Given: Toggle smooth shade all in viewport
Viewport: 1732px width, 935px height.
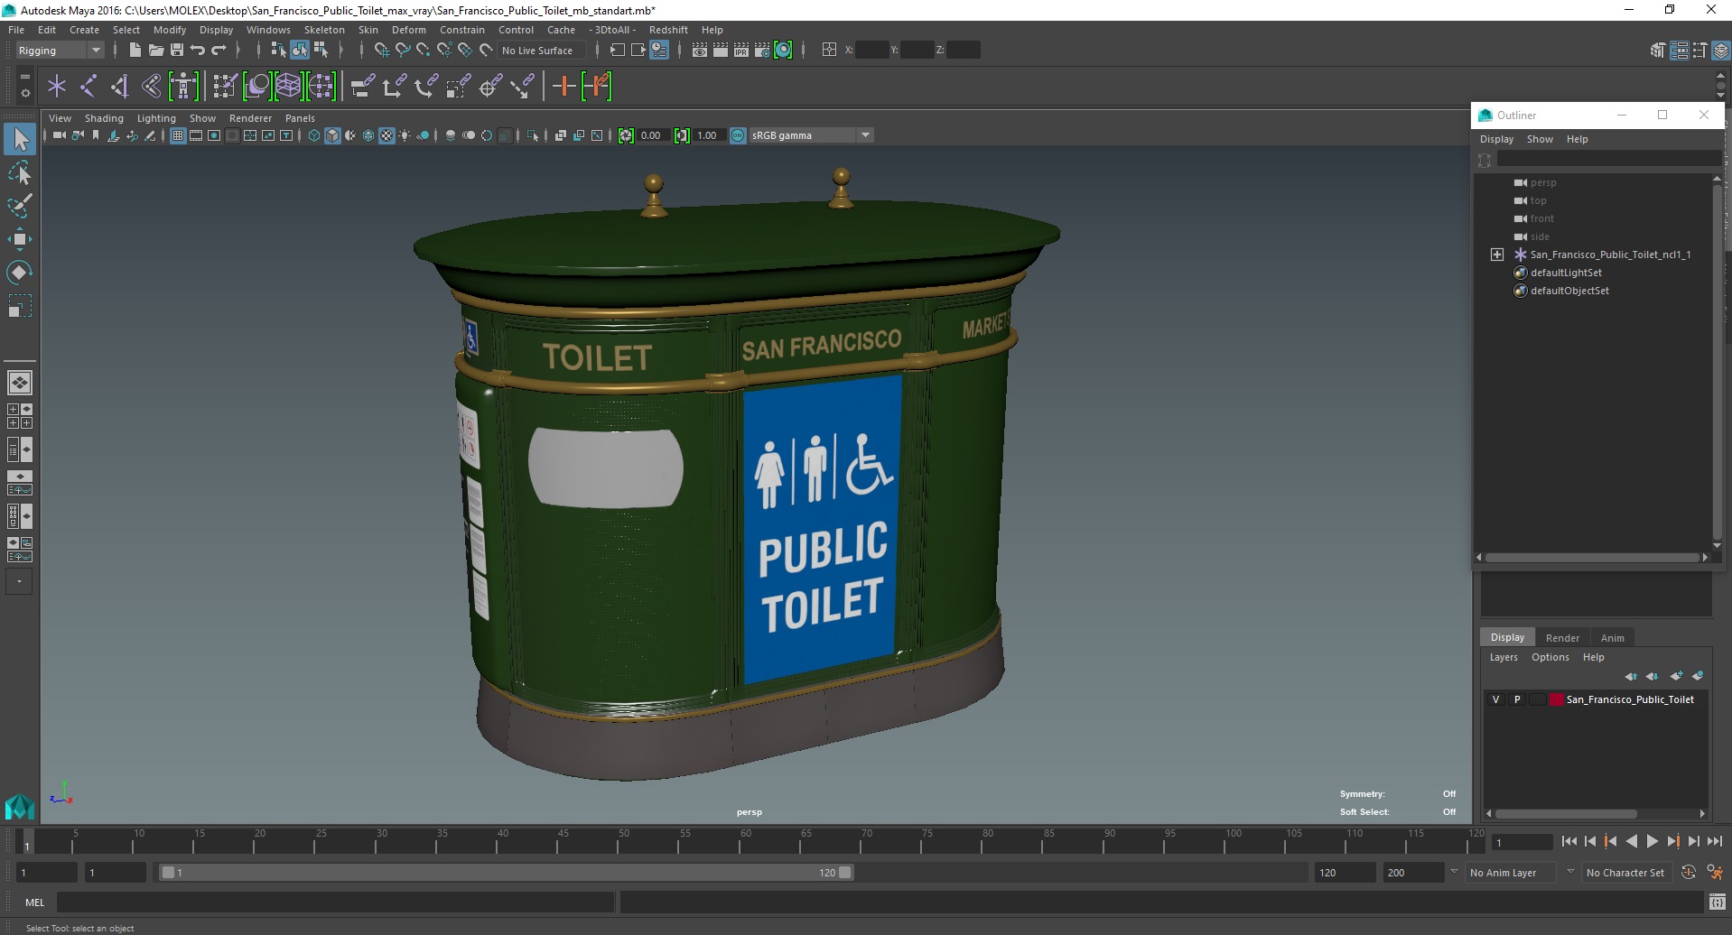Looking at the screenshot, I should coord(332,135).
